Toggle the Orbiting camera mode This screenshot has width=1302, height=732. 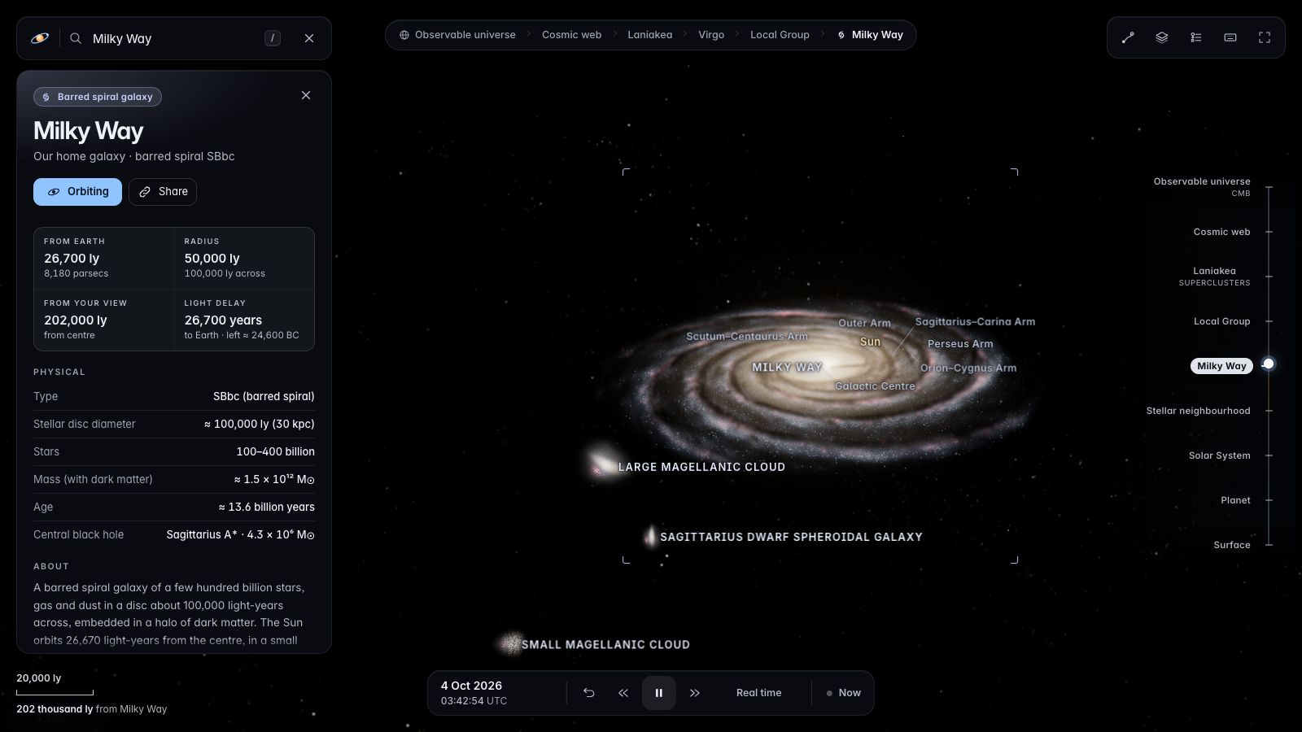tap(77, 192)
